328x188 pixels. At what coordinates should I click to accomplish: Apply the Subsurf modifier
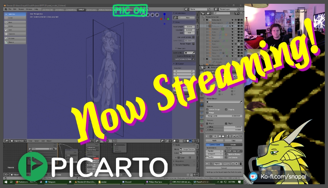215,141
